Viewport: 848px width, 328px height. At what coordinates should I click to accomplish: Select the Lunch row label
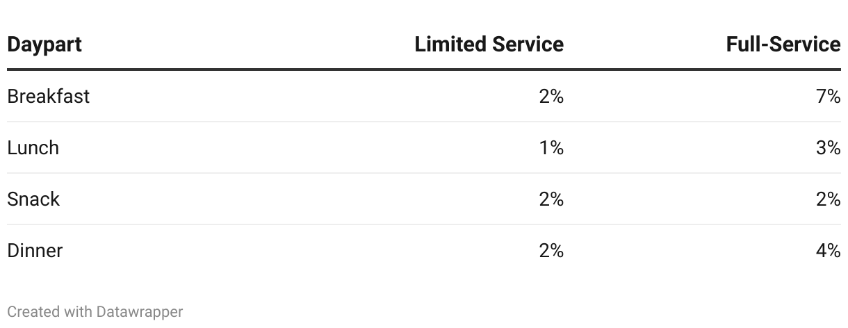[33, 147]
